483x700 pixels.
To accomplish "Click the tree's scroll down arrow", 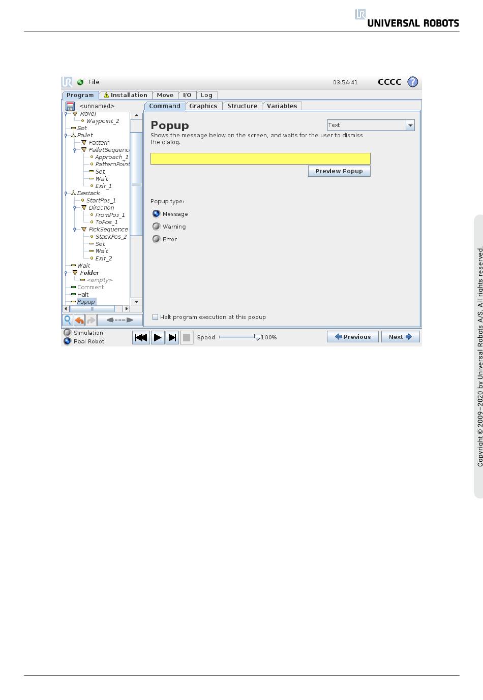I will pyautogui.click(x=136, y=302).
